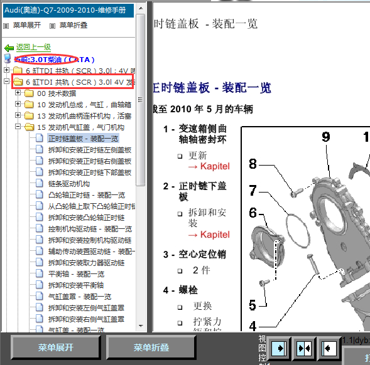The width and height of the screenshot is (370, 365).
Task: Click folder icon of 13 发动机曲柄连杆机构
Action: [x=29, y=115]
